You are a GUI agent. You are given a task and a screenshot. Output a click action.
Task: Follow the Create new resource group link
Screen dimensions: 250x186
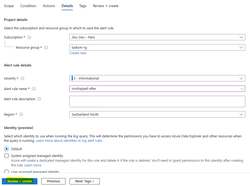(78, 53)
